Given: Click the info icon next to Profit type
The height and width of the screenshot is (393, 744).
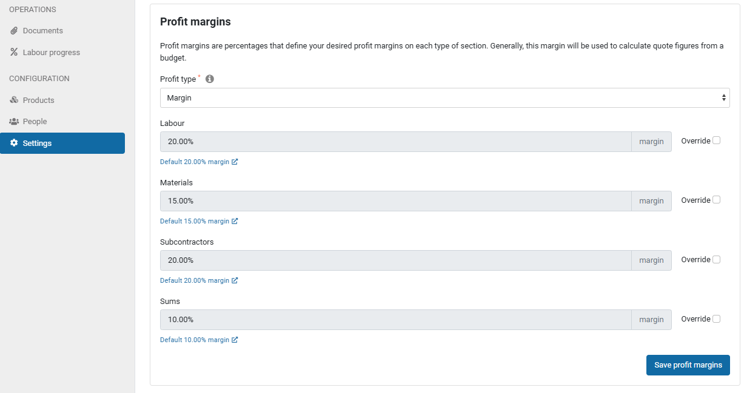Looking at the screenshot, I should (x=210, y=79).
